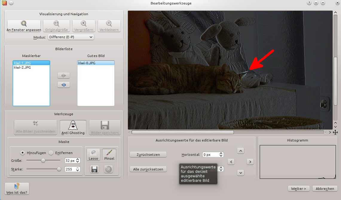341x200 pixels.
Task: Select the Hinzufügen radio button
Action: (22, 153)
